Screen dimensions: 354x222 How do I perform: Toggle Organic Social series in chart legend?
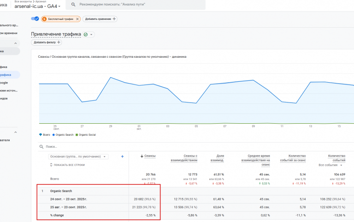click(x=86, y=135)
